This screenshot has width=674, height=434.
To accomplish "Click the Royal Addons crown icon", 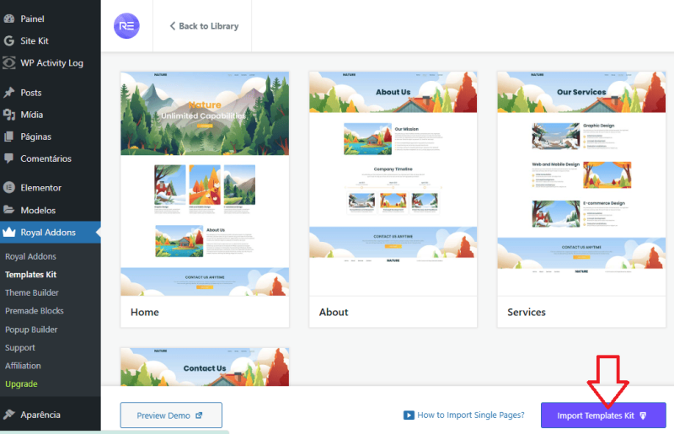I will click(9, 233).
